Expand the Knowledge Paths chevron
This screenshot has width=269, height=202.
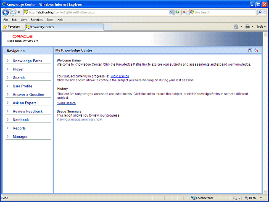(8, 61)
